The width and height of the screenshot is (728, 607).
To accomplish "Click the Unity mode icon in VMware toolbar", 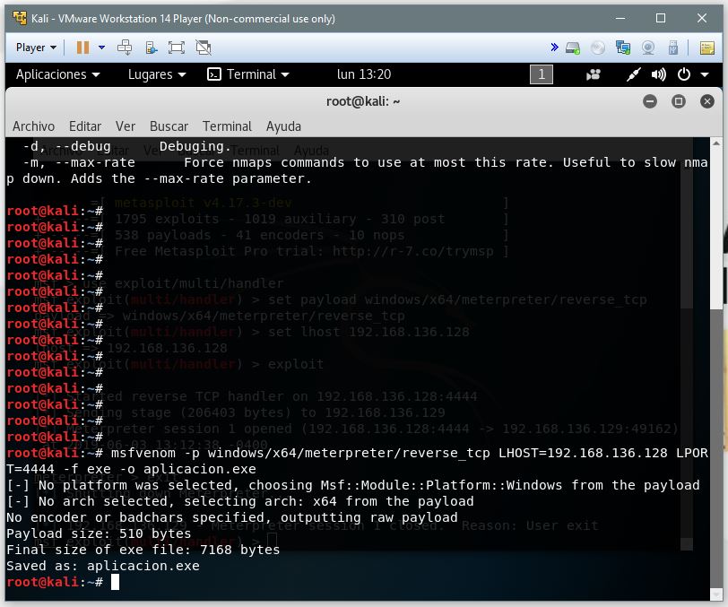I will 204,48.
